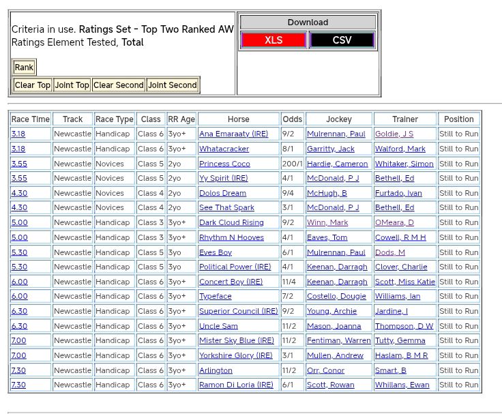Choose the Clear Second filter
Viewport: 502px width, 414px height.
click(x=119, y=85)
